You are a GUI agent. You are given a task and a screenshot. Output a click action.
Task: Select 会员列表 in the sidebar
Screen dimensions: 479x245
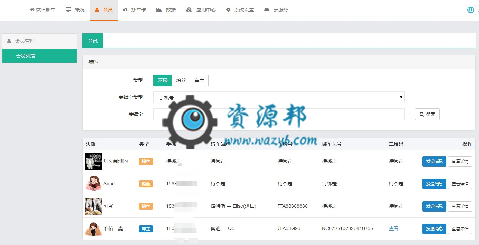[39, 56]
